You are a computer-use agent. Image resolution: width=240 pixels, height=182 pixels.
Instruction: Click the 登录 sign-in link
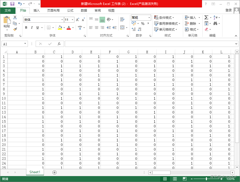(228, 10)
